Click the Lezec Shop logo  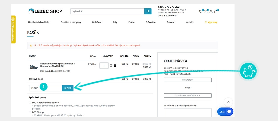pyautogui.click(x=45, y=11)
